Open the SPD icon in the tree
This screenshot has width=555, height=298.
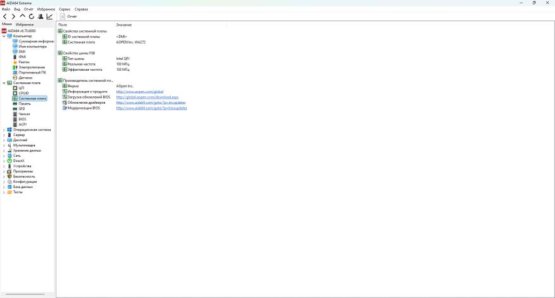15,109
